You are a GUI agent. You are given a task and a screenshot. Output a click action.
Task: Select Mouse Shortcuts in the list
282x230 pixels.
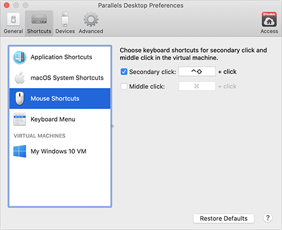(60, 98)
